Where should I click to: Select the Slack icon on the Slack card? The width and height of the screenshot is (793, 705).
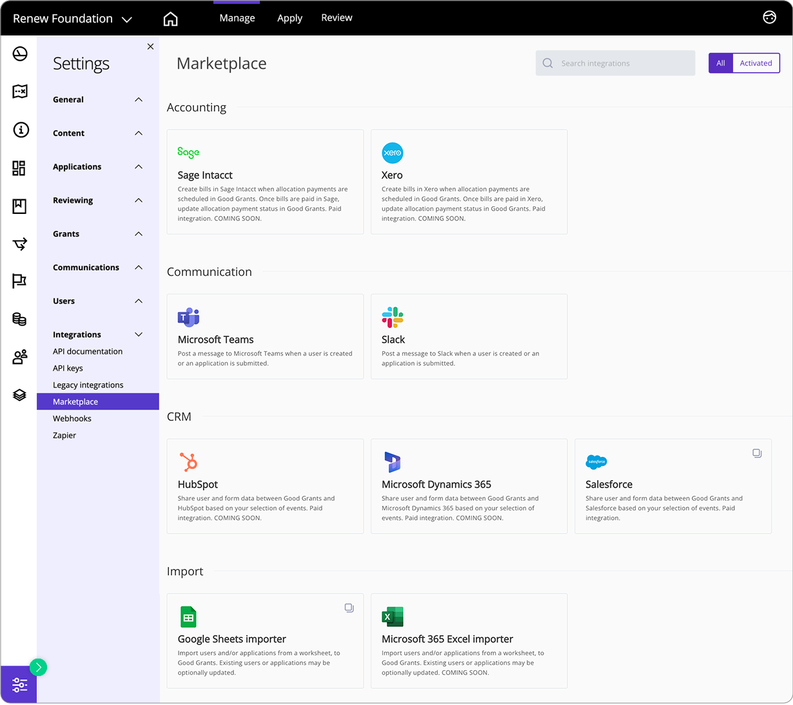[393, 316]
